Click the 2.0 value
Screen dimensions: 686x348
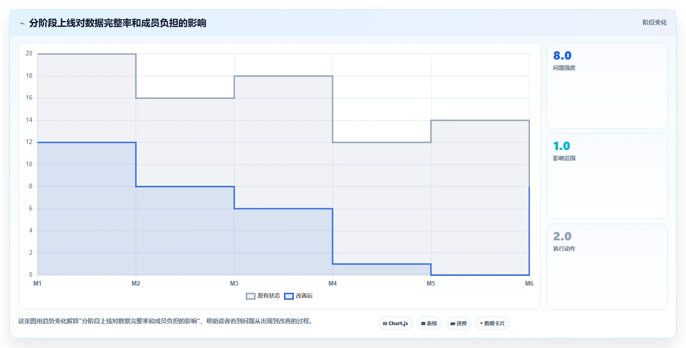(x=562, y=236)
